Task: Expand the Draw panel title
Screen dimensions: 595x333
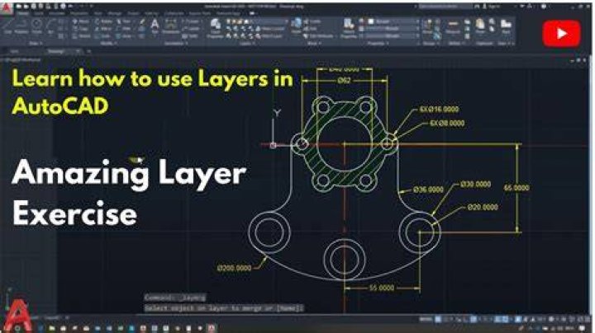Action: pos(36,44)
